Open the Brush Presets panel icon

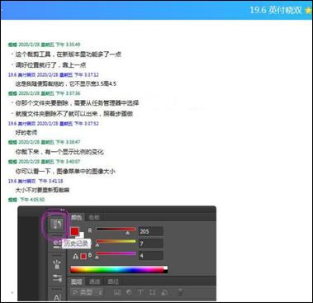(57, 263)
